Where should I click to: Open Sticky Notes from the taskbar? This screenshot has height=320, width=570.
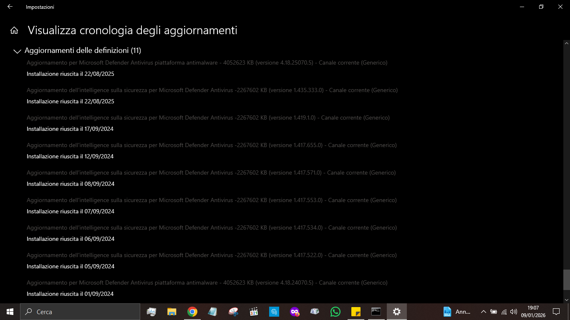pyautogui.click(x=356, y=312)
